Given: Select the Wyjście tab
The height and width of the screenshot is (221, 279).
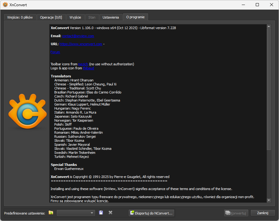Looking at the screenshot, I should [x=75, y=17].
